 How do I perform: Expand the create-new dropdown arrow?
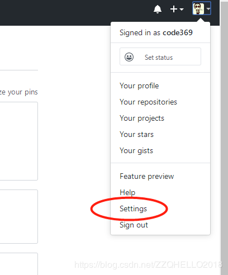[182, 9]
